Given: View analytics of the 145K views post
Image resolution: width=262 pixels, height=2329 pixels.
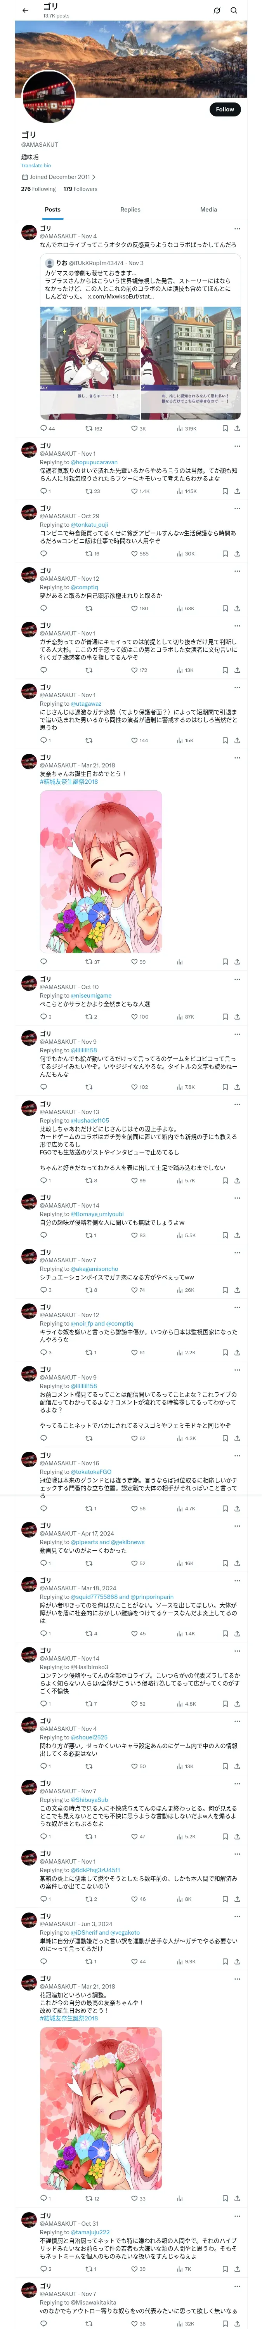Looking at the screenshot, I should pyautogui.click(x=187, y=491).
